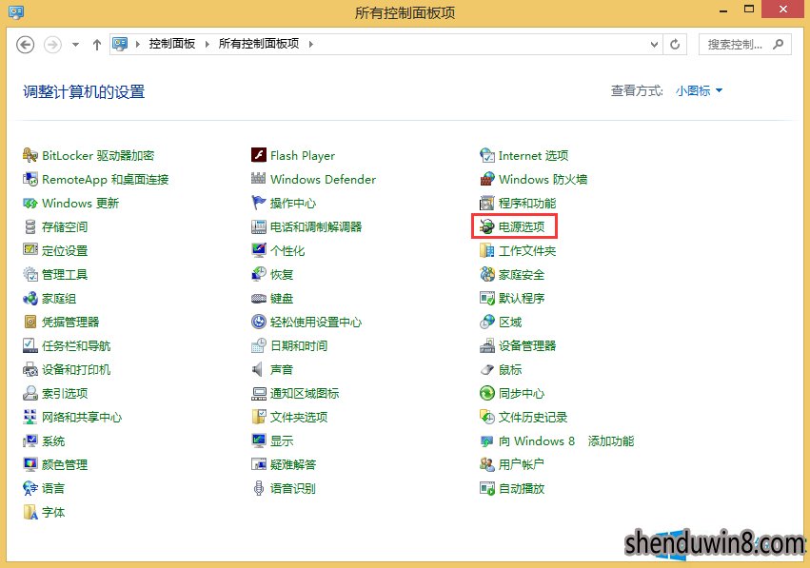The width and height of the screenshot is (810, 568).
Task: Open the 同步中心 icon
Action: pyautogui.click(x=487, y=393)
